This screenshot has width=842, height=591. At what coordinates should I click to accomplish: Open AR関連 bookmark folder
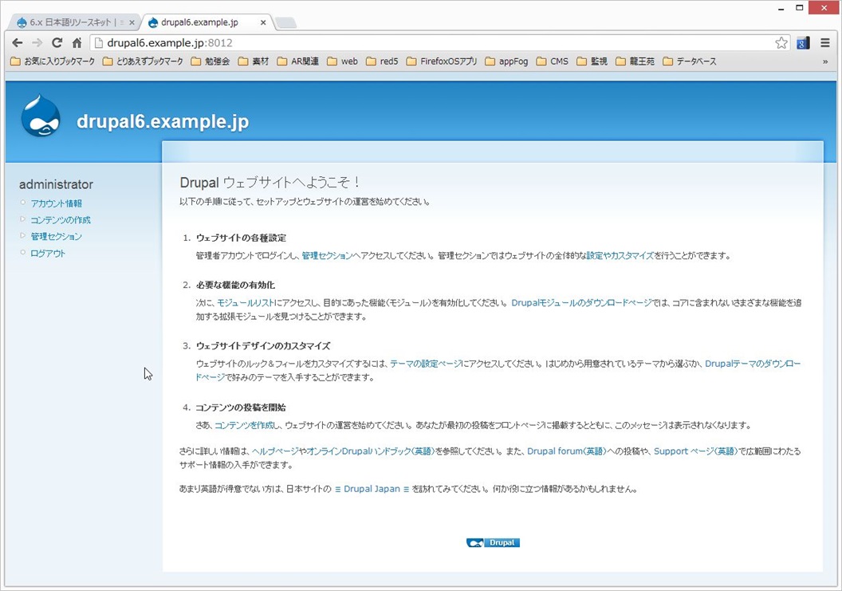[x=298, y=61]
